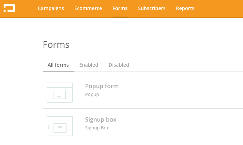The width and height of the screenshot is (243, 145).
Task: Click the inner box with lines in Signup icon
Action: 60,128
